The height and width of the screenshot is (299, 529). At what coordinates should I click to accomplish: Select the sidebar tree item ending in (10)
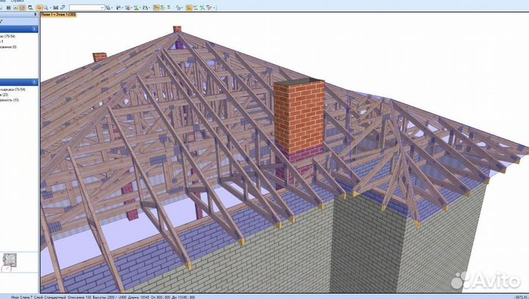[x=15, y=100]
